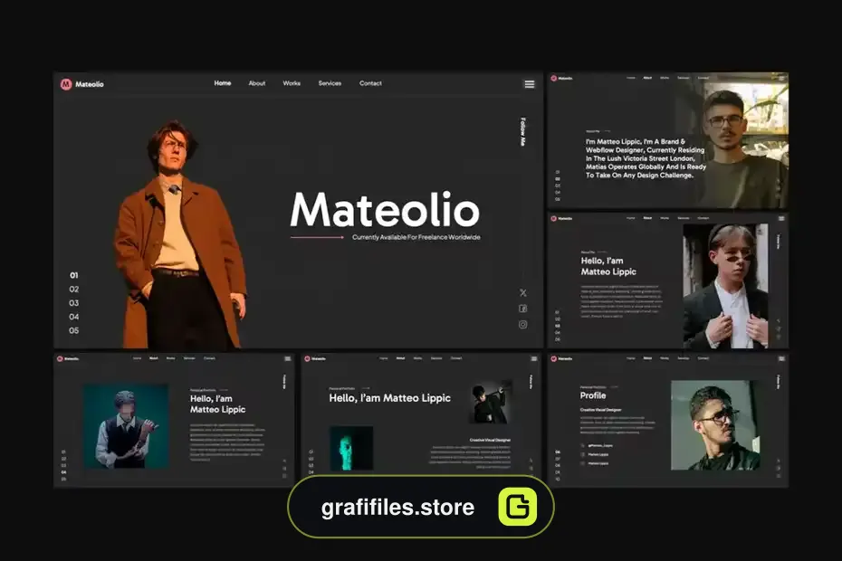Open hamburger menu in the sunglasses-portrait panel
Image resolution: width=842 pixels, height=561 pixels.
pyautogui.click(x=781, y=218)
